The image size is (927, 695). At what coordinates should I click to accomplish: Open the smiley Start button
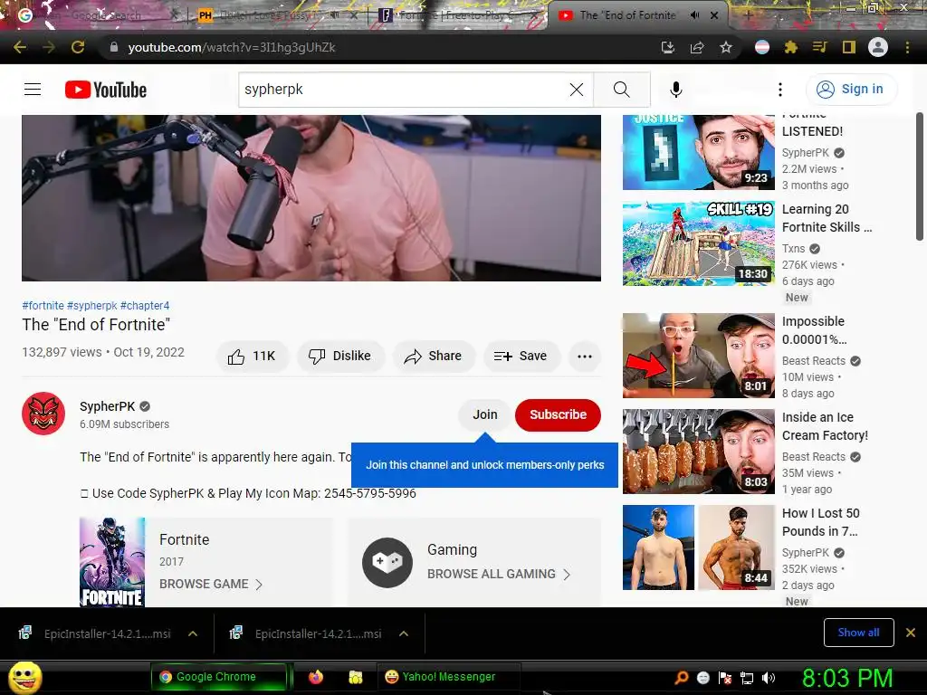click(x=24, y=677)
